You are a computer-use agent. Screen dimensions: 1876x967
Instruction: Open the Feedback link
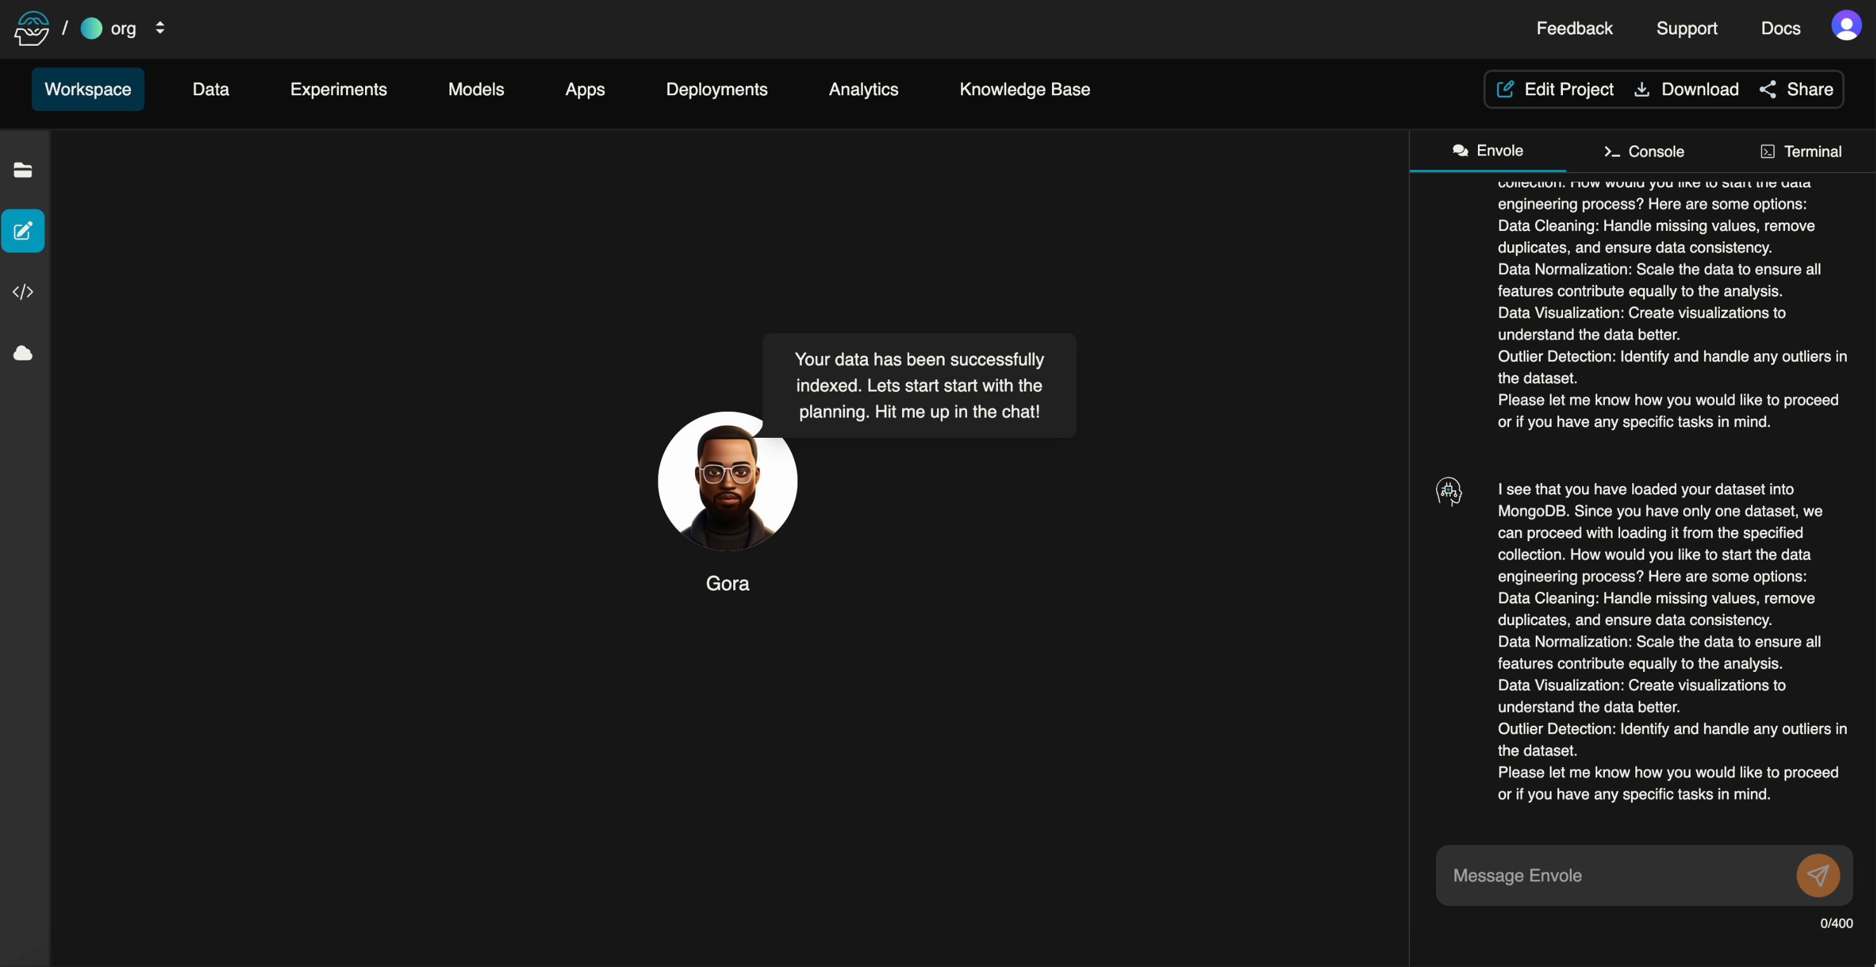coord(1574,29)
